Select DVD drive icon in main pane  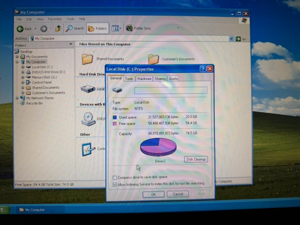point(88,119)
